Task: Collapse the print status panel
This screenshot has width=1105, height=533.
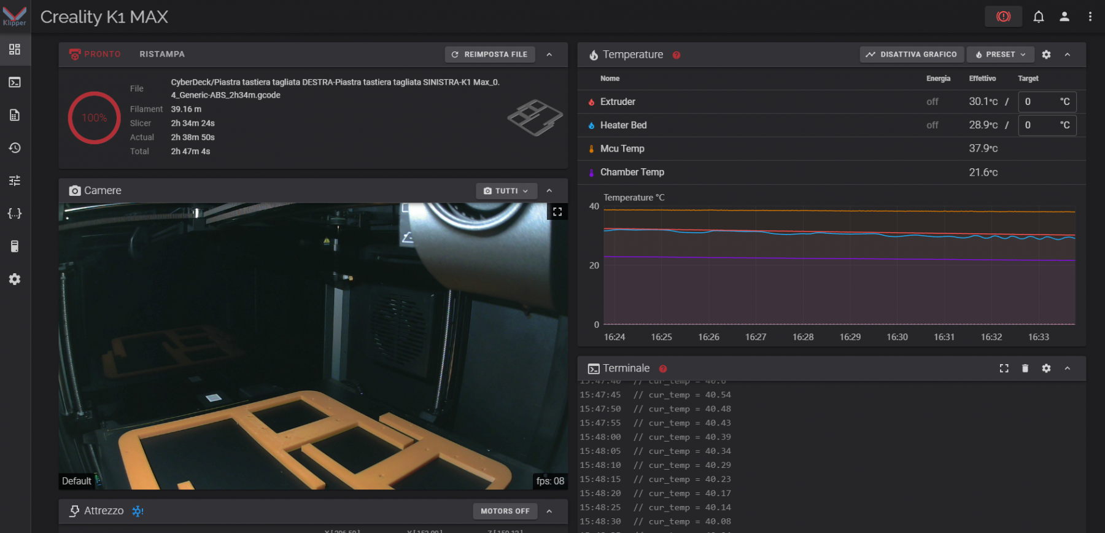Action: [549, 55]
